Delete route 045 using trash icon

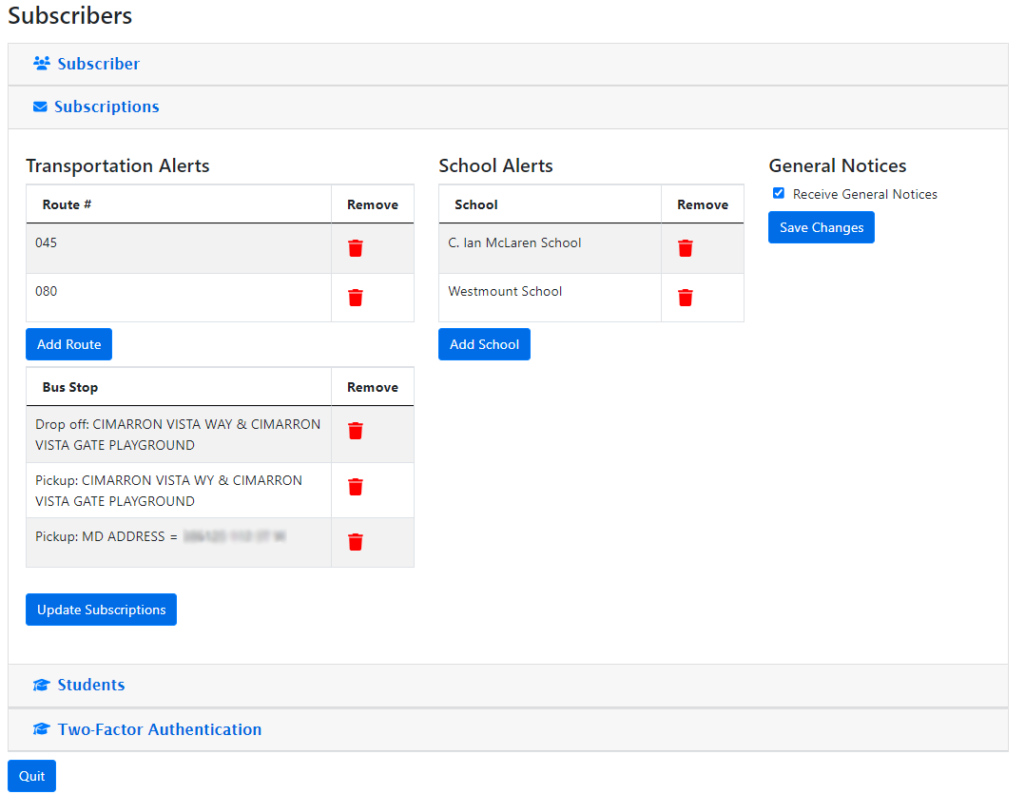(x=355, y=248)
